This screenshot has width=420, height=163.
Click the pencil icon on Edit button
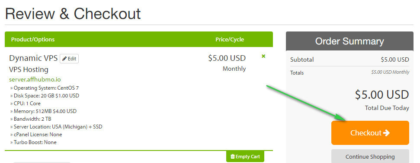pyautogui.click(x=64, y=59)
